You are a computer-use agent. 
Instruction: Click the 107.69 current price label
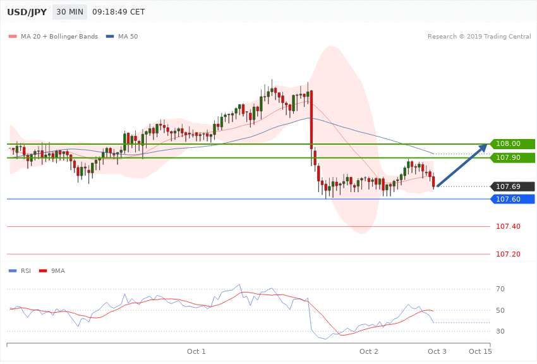coord(512,186)
